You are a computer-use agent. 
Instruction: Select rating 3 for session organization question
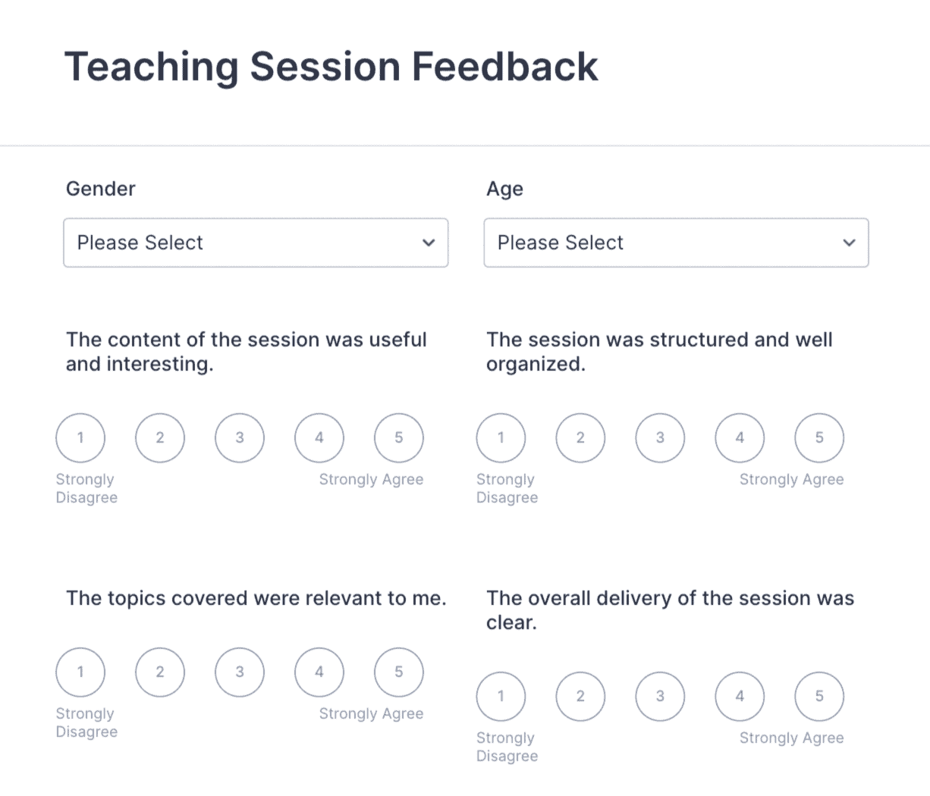point(660,437)
